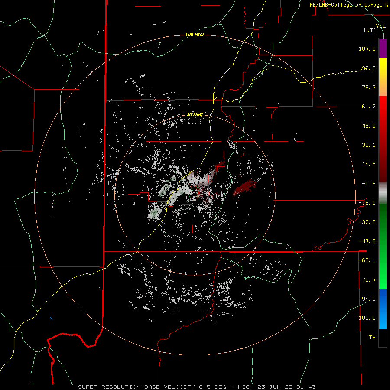Click the 61.2 velocity scale value
This screenshot has height=390, width=390.
pos(369,107)
